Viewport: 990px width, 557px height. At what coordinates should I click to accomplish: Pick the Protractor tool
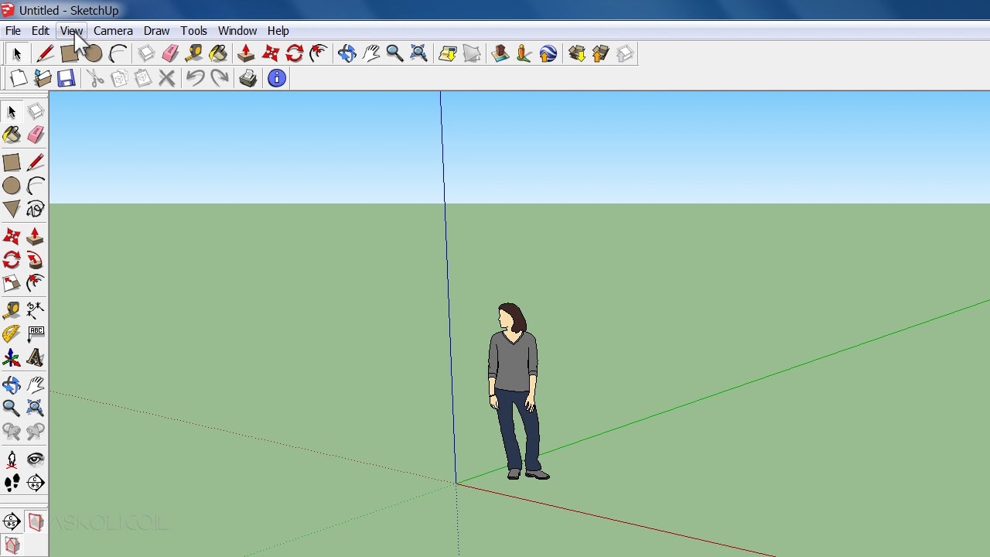(12, 334)
